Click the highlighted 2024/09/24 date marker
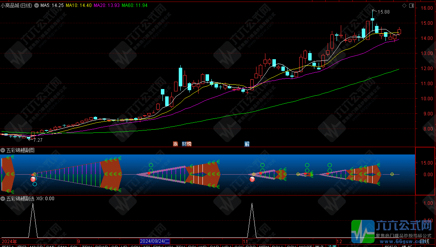436x247 pixels. pos(155,241)
